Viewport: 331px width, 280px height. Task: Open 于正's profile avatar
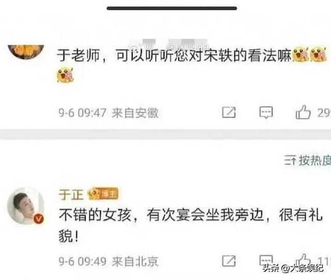coord(25,205)
